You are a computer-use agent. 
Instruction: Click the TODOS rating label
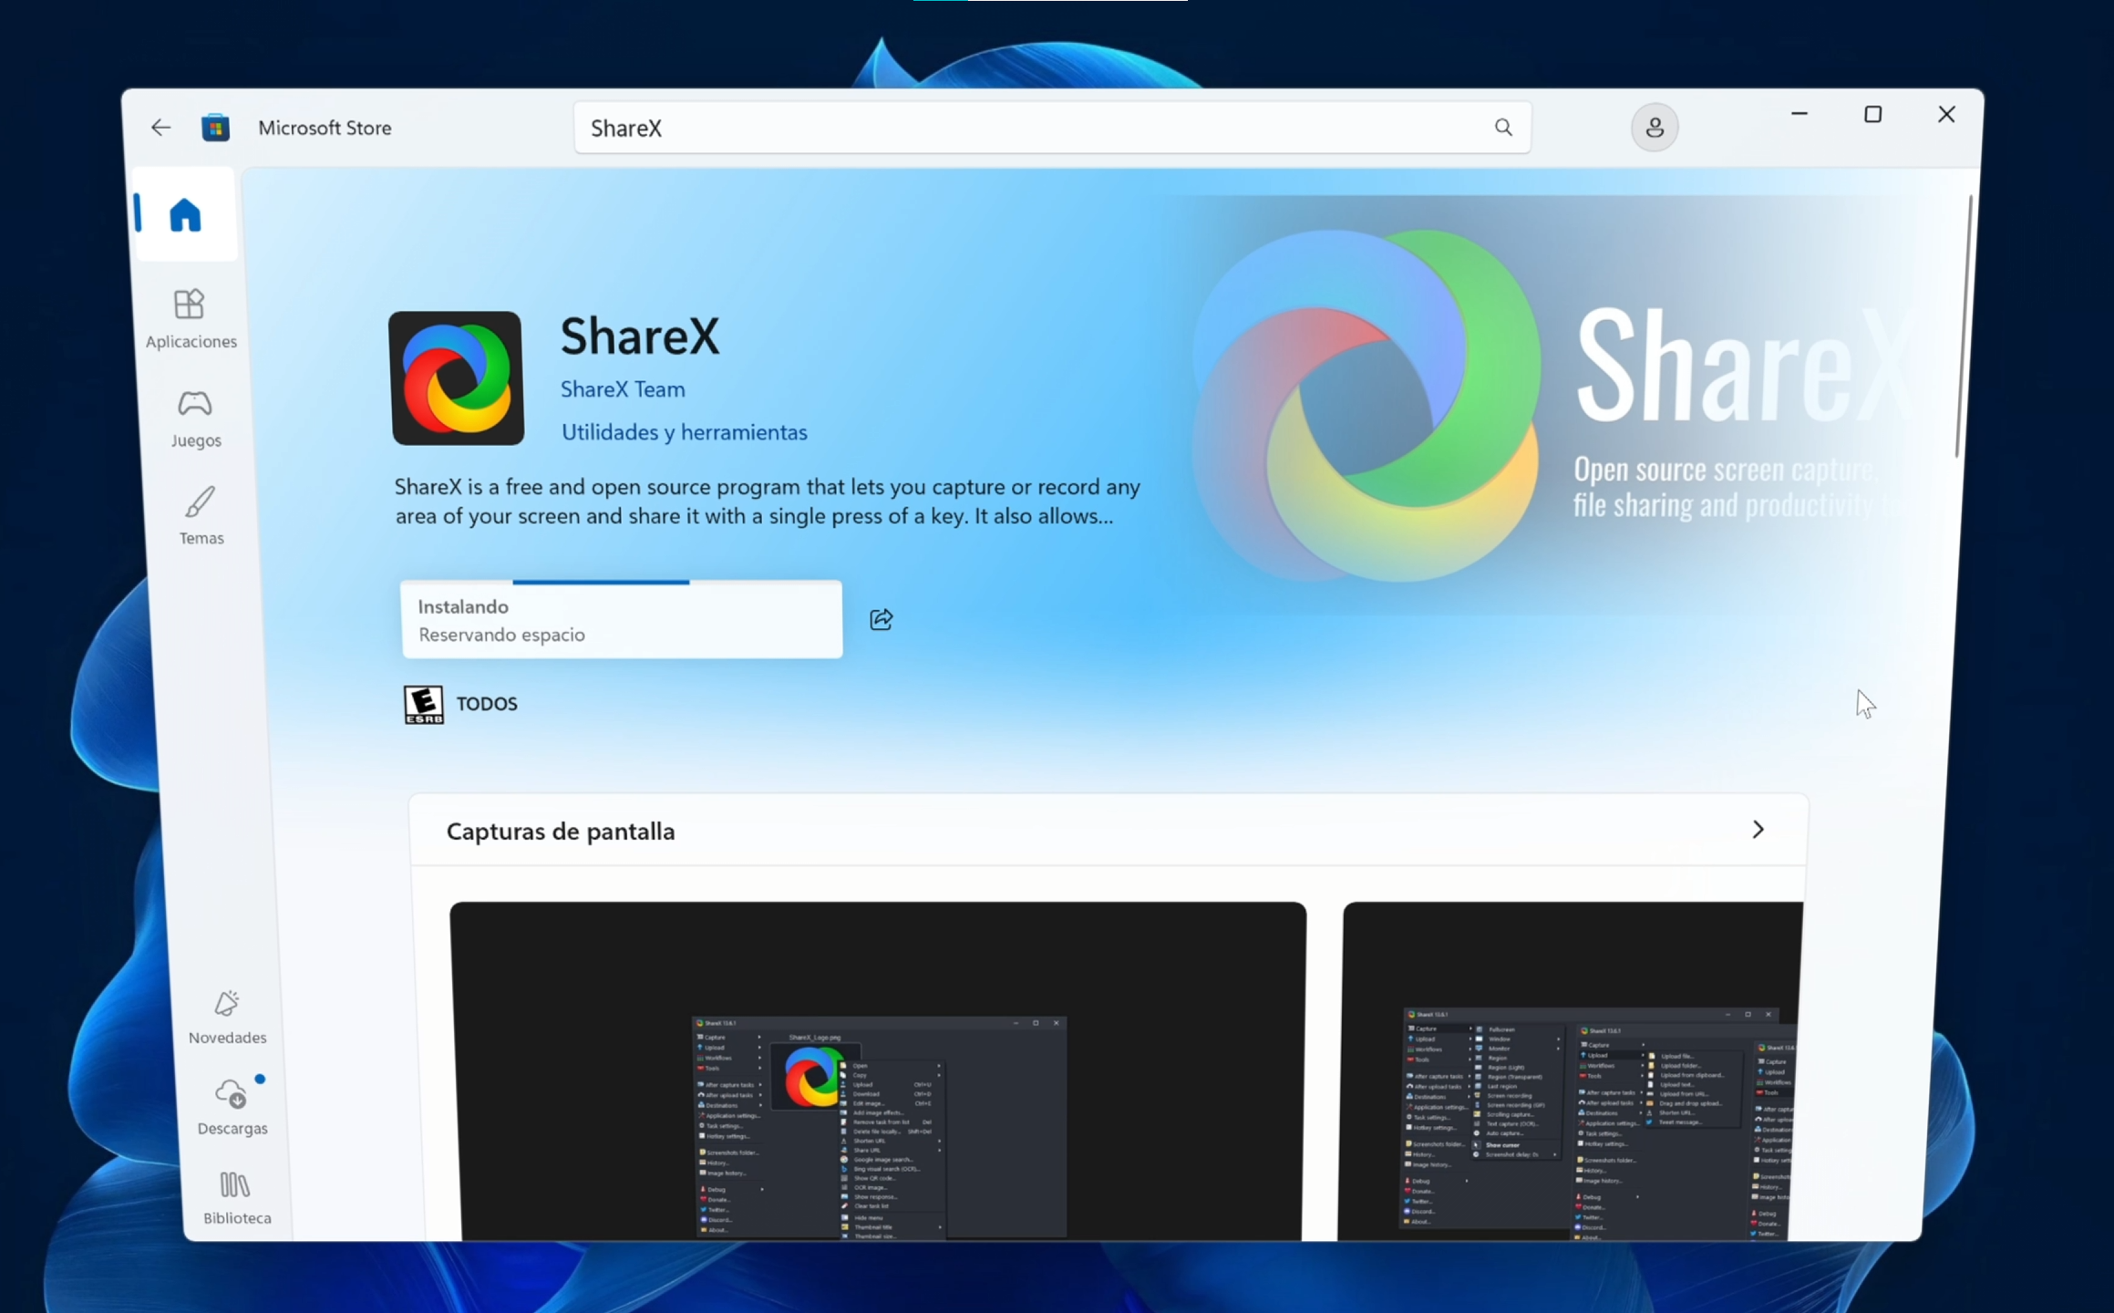click(x=487, y=704)
